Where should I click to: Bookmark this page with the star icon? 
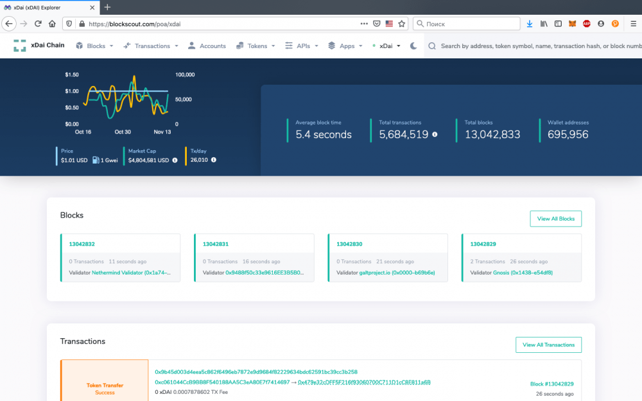coord(402,24)
